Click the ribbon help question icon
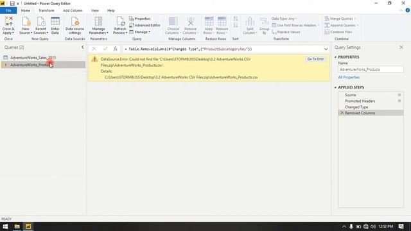411x231 pixels. point(408,10)
